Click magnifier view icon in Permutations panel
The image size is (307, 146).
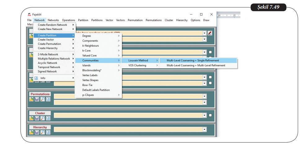(x=42, y=99)
